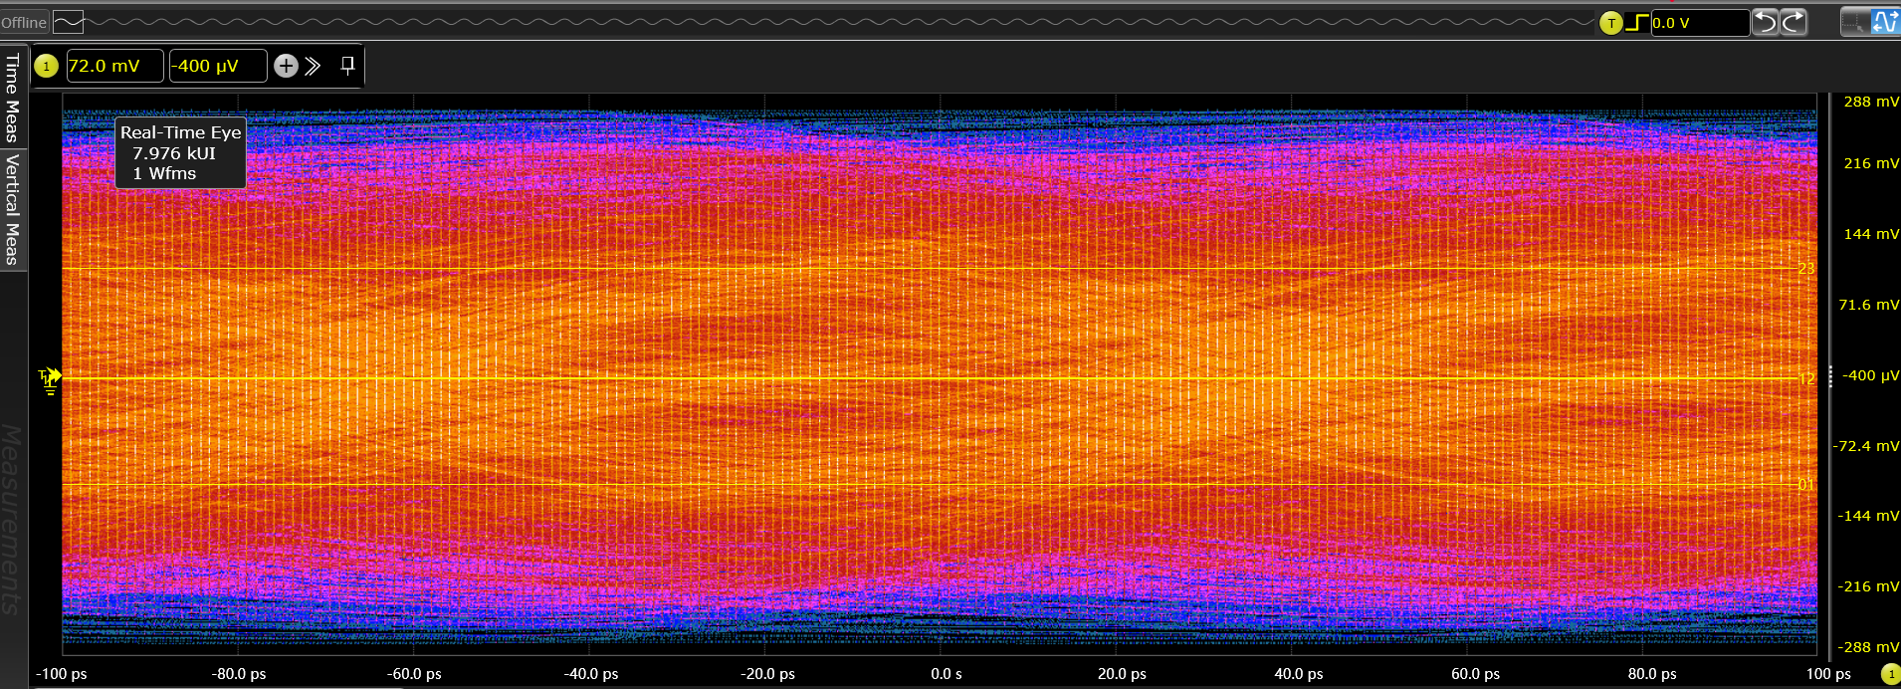
Task: Pin the channel settings bar
Action: (347, 66)
